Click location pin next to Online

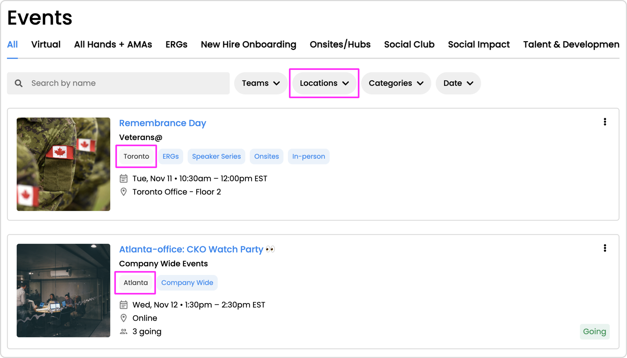click(123, 318)
